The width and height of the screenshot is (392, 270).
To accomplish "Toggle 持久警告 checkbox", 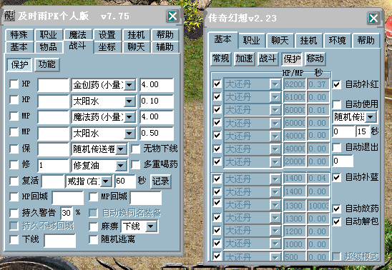I will click(x=14, y=213).
